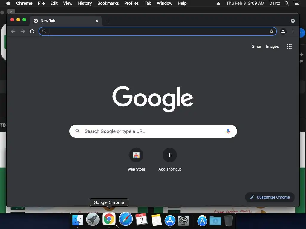Screen dimensions: 306x229
Task: Open Finder from the Dock
Action: click(78, 220)
